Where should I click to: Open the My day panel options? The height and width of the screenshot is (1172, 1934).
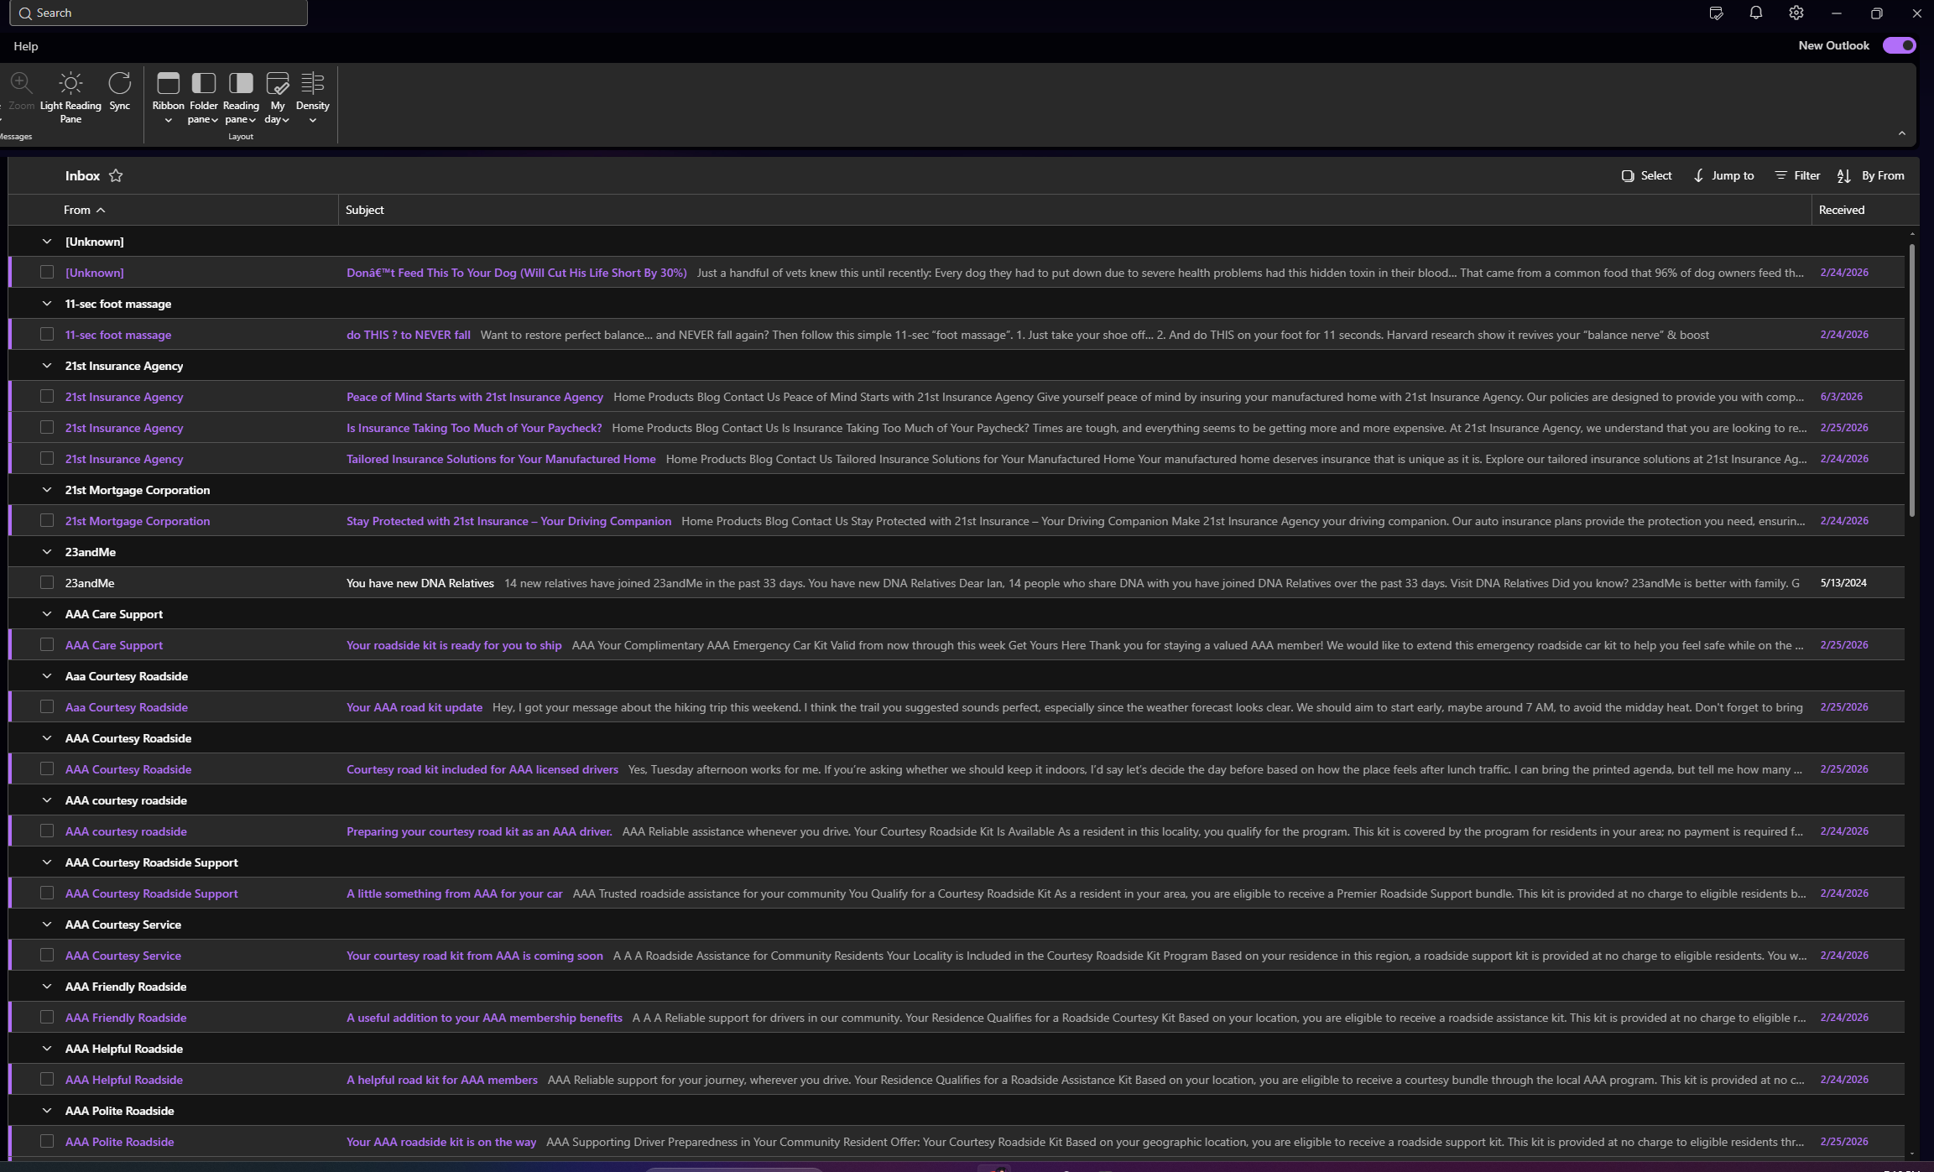pos(277,97)
